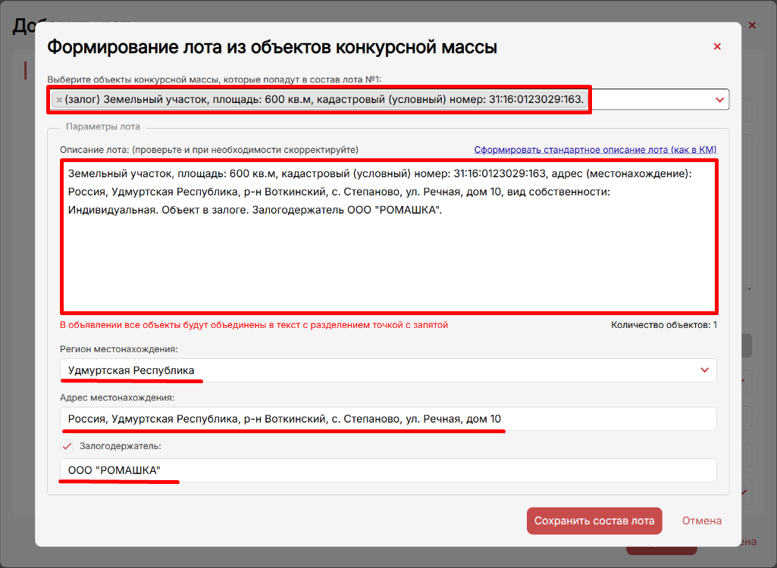
Task: Toggle the Залогодержатель checkbox
Action: (67, 446)
